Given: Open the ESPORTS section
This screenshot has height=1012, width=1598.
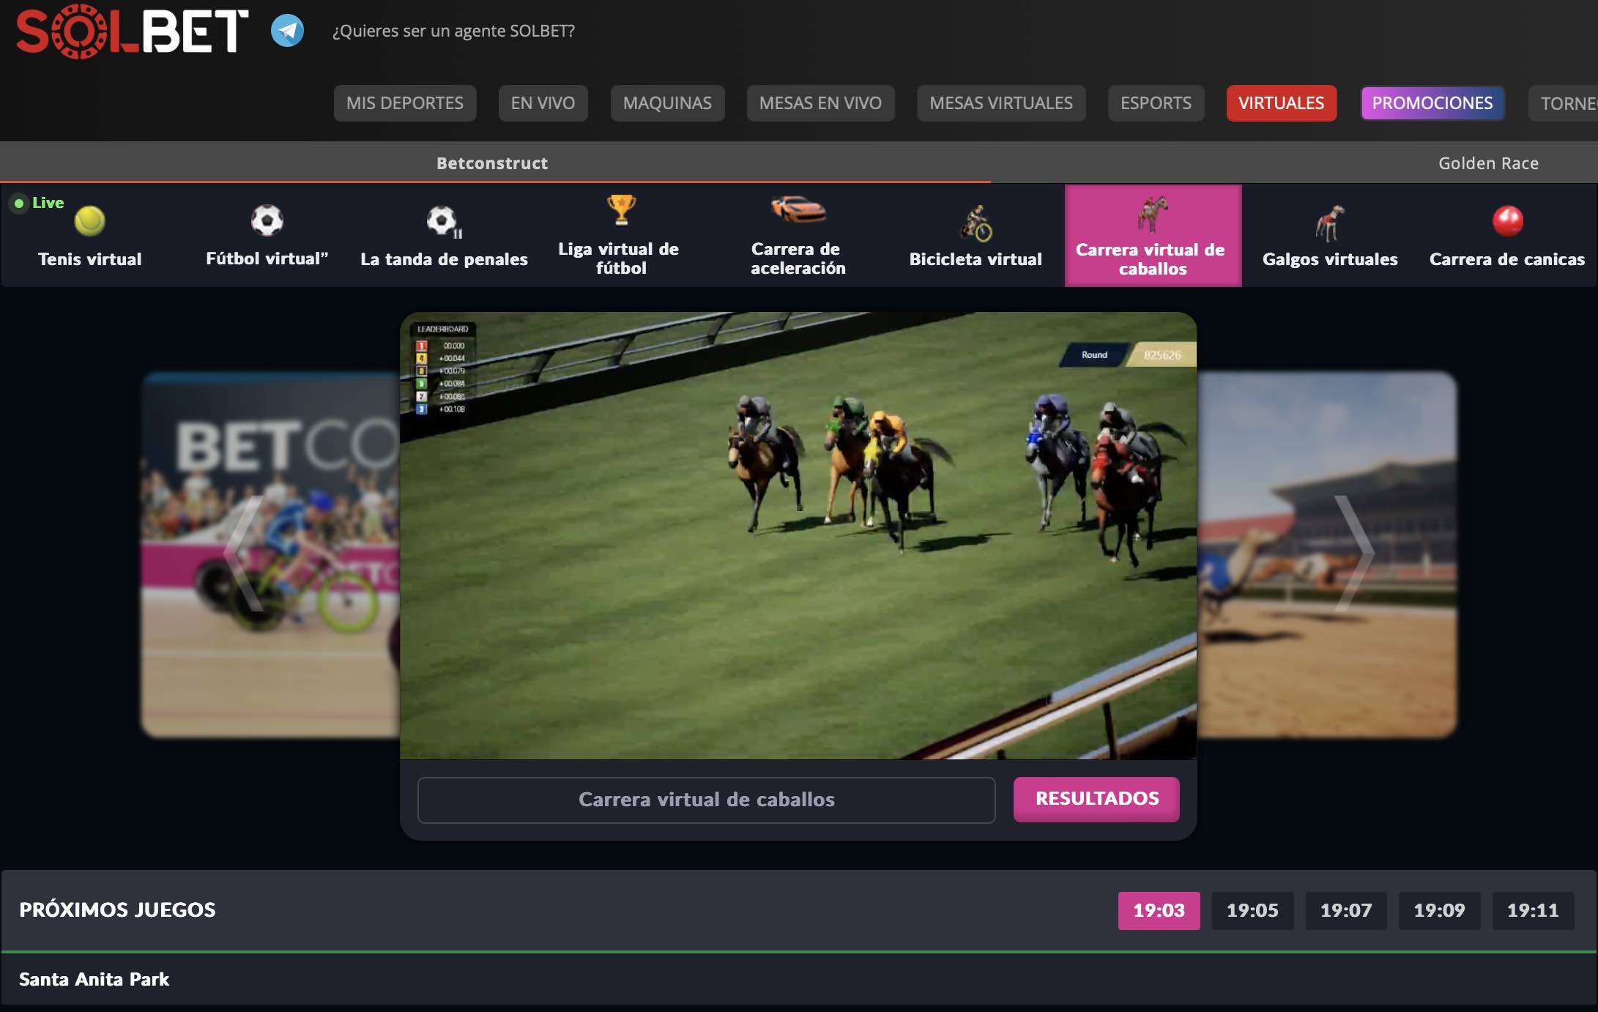Looking at the screenshot, I should coord(1156,103).
